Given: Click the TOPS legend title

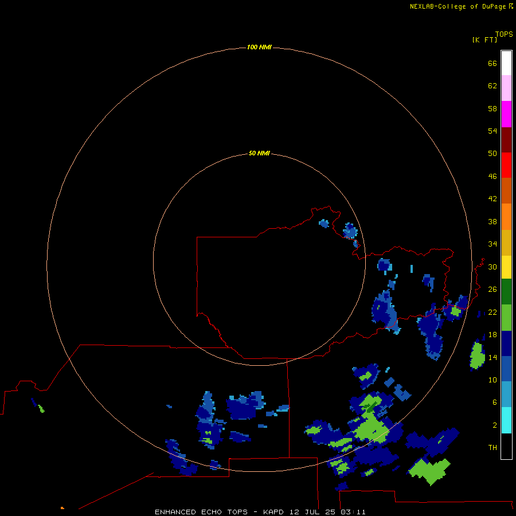Looking at the screenshot, I should click(x=504, y=34).
